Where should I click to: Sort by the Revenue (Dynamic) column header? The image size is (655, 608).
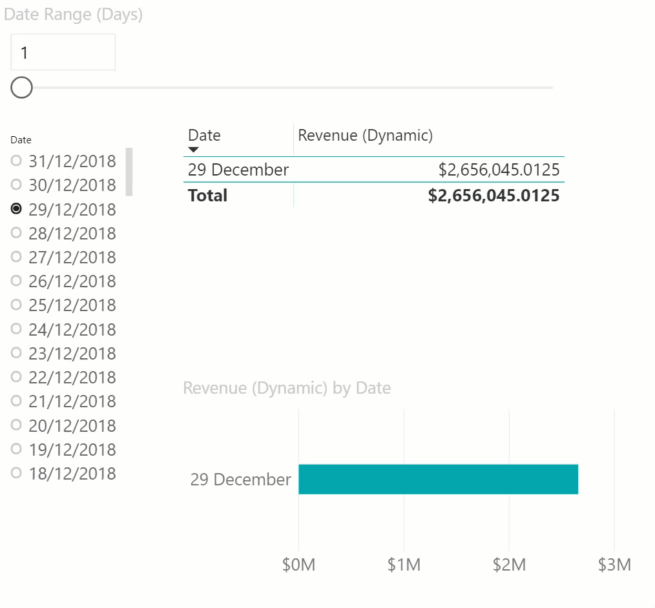(x=365, y=136)
